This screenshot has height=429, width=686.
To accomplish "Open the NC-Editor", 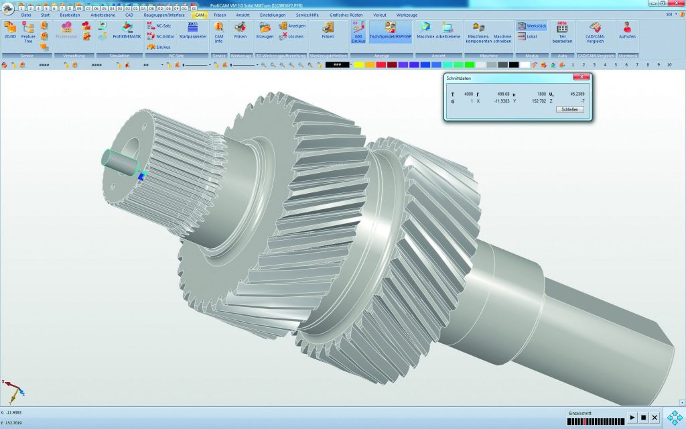I will [160, 36].
